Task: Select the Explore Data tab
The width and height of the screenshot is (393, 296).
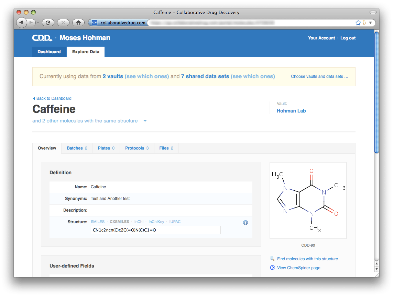Action: (86, 52)
